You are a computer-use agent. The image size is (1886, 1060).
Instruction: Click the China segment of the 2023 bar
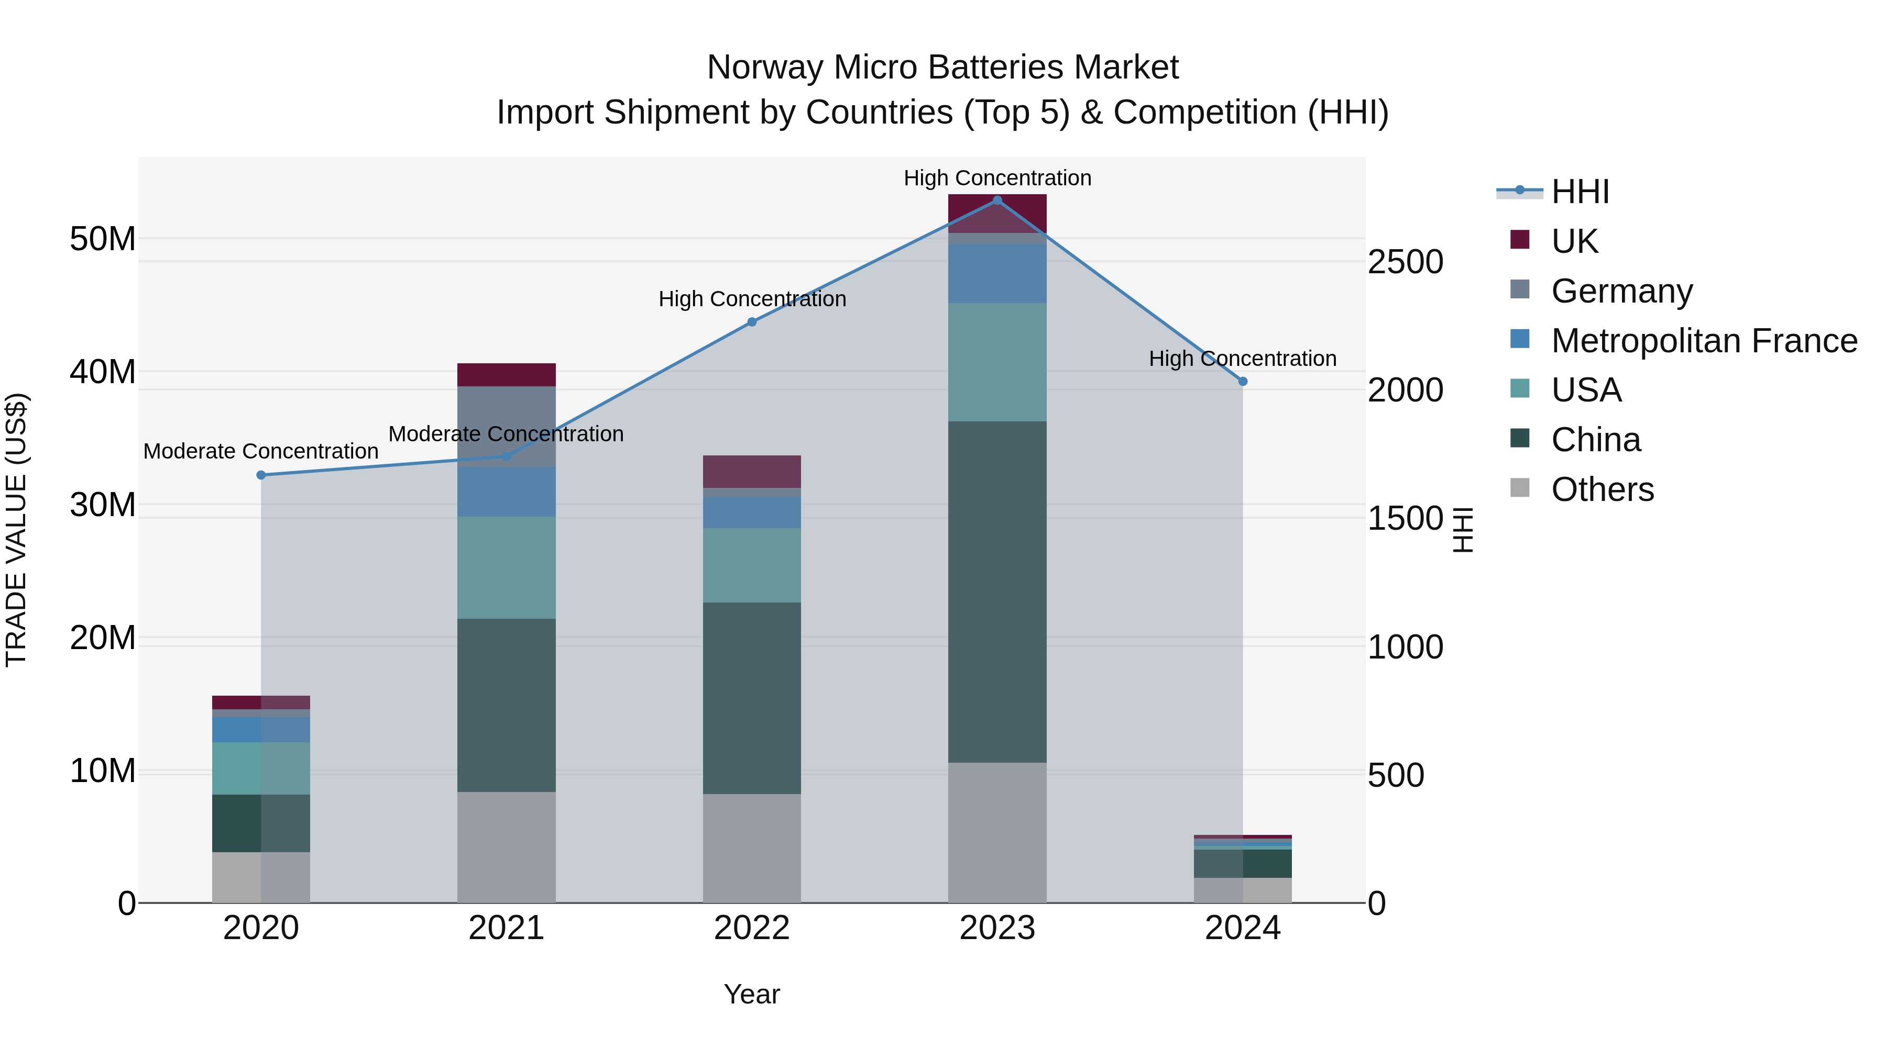coord(997,592)
